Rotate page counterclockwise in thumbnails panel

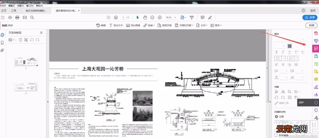(x=32, y=40)
